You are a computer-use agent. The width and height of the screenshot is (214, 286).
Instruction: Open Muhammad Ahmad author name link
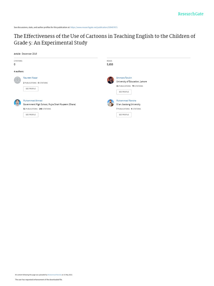(x=33, y=101)
